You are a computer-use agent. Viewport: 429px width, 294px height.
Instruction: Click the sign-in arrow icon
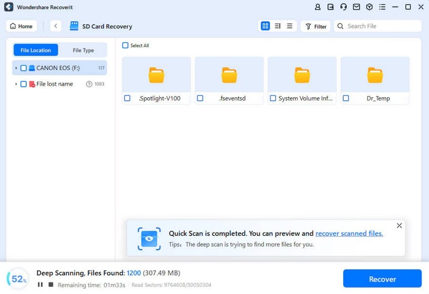click(x=331, y=7)
